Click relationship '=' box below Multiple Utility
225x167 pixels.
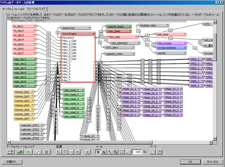pos(139,31)
